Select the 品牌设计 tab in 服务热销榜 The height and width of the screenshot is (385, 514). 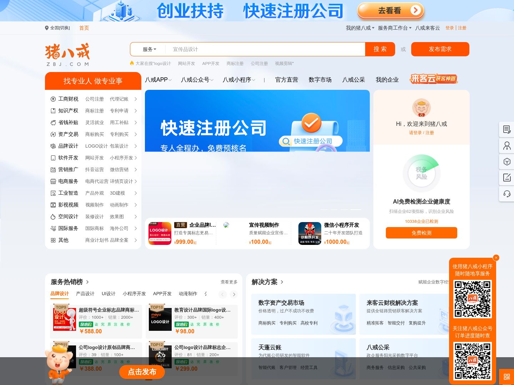tap(60, 294)
